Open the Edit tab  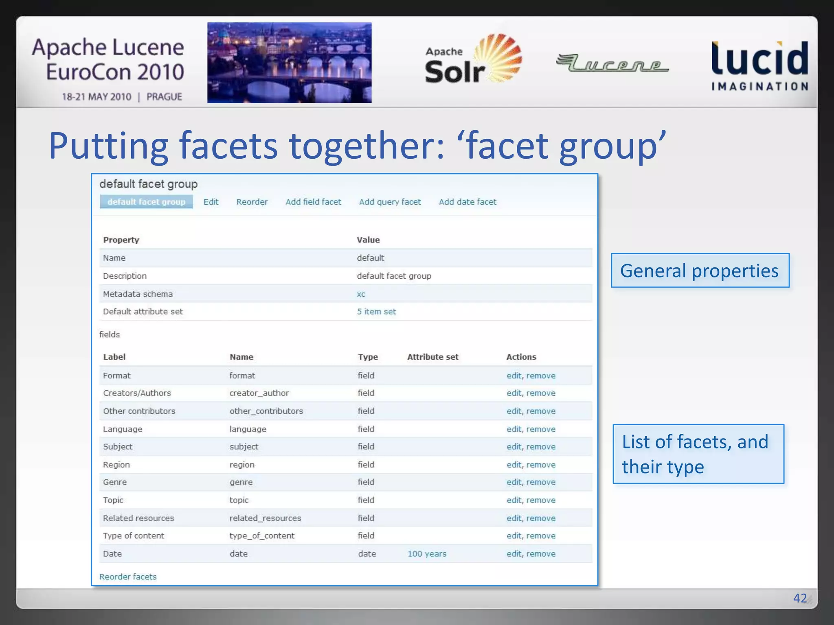pos(211,202)
